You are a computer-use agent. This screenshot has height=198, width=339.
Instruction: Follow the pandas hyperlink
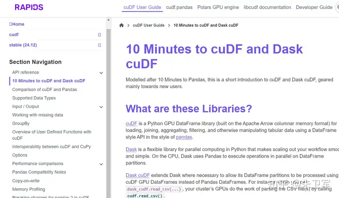pos(184,137)
